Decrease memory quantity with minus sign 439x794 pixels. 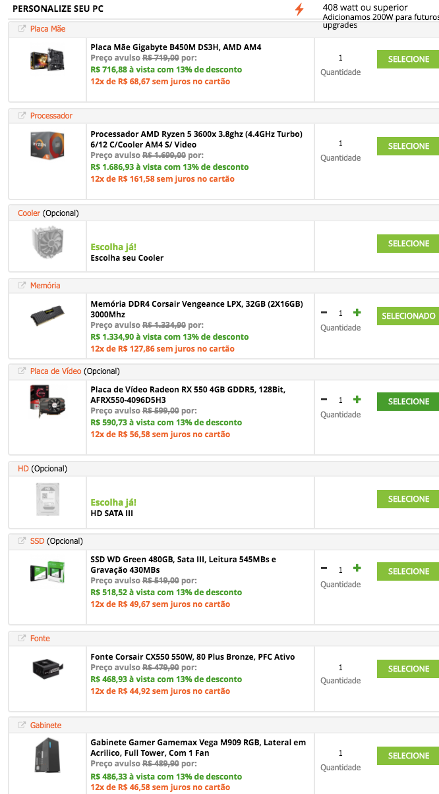(x=324, y=313)
